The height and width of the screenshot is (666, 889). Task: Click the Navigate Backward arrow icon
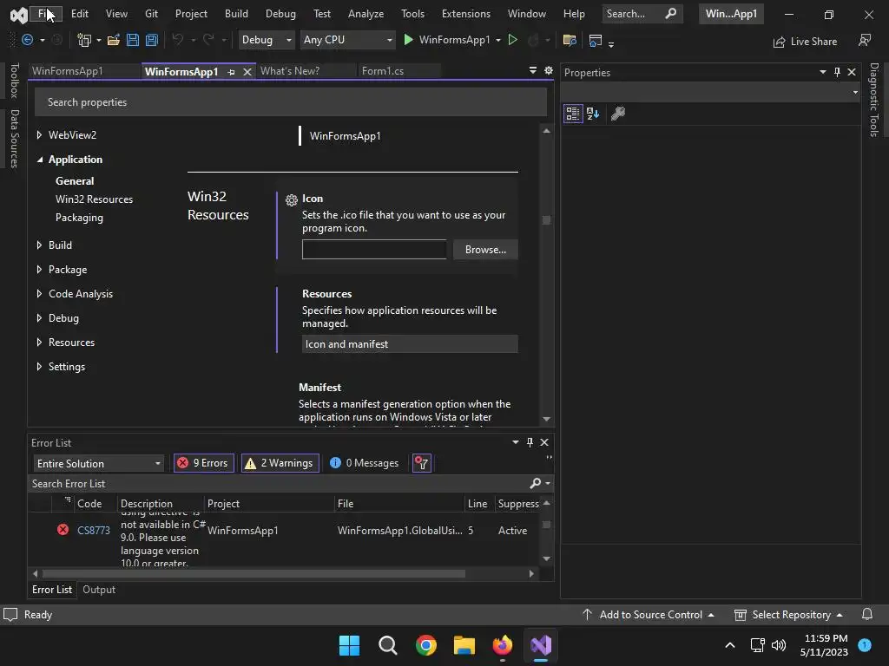tap(27, 40)
